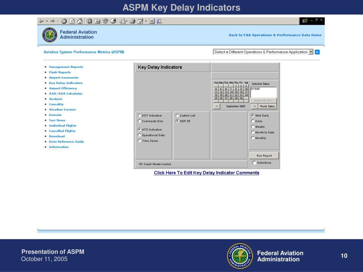The image size is (363, 272).
Task: Select DOT Indicators radio button
Action: pos(139,115)
